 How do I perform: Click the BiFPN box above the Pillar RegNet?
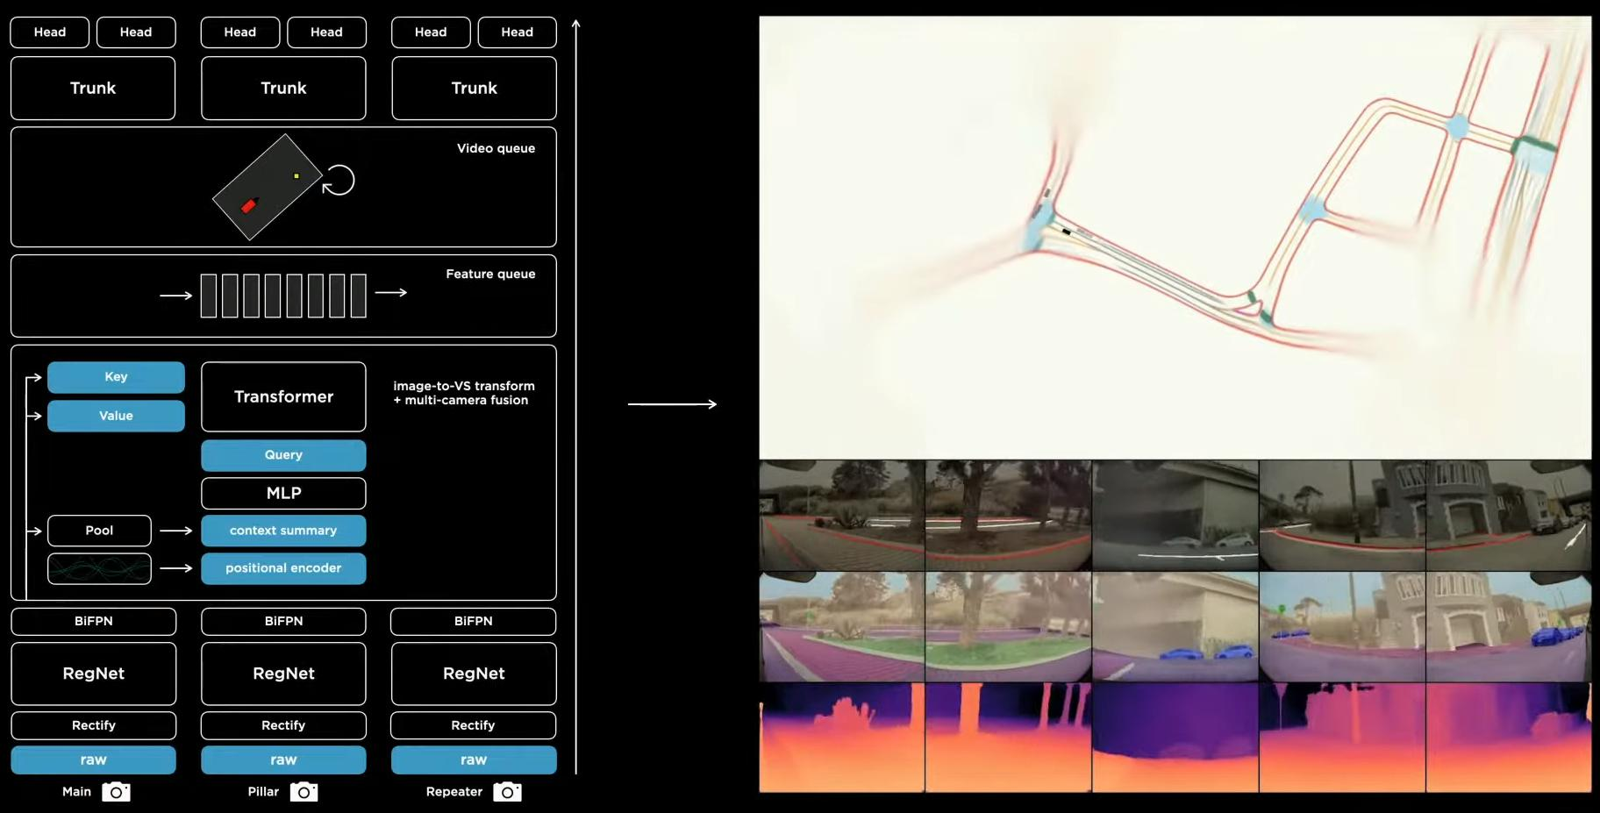pos(283,621)
